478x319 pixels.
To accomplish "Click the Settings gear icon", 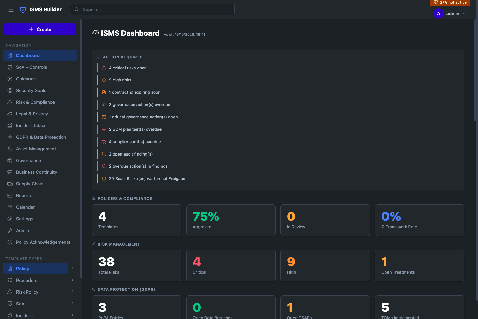I will [10, 219].
